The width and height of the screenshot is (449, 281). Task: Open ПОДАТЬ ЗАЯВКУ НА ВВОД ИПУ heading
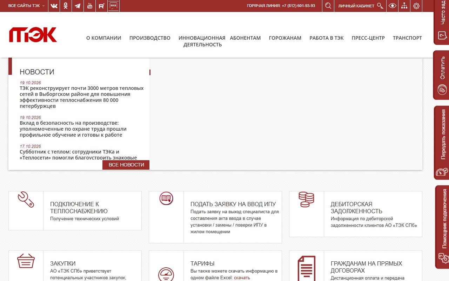[233, 204]
